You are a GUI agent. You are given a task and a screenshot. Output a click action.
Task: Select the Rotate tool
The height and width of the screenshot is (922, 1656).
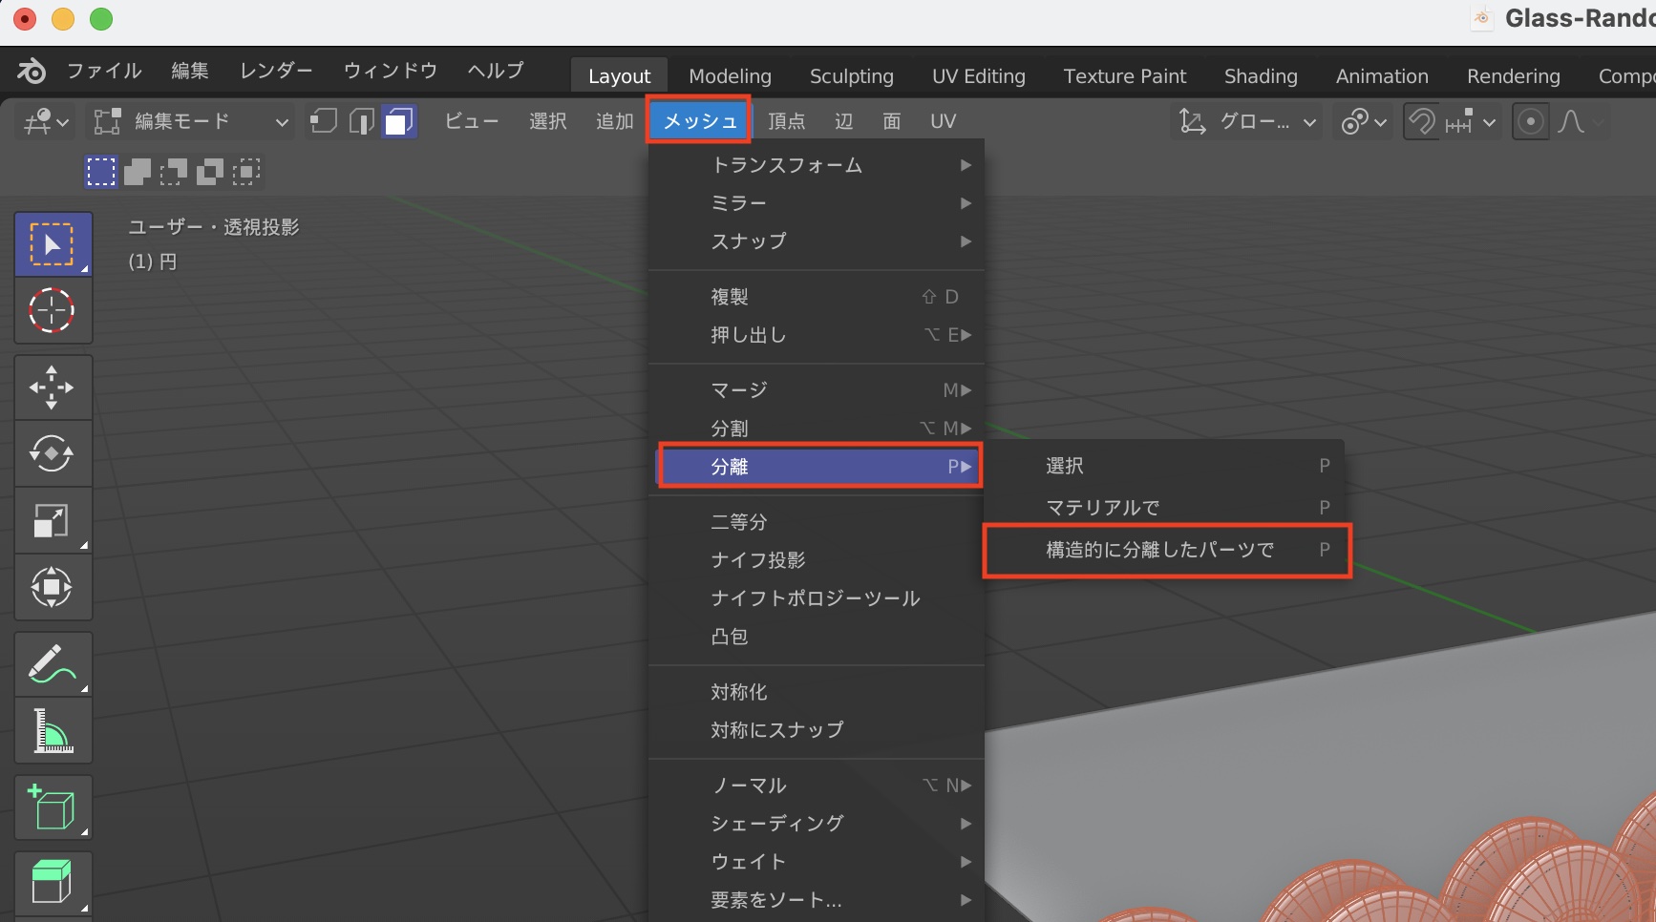click(52, 453)
